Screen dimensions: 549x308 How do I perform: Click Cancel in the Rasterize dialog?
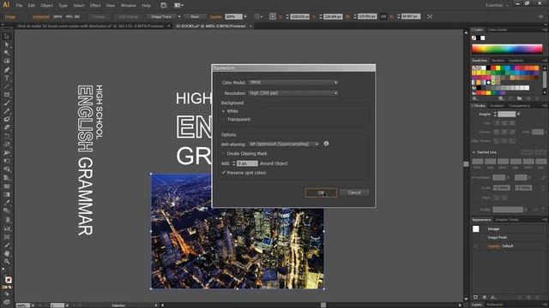(354, 192)
